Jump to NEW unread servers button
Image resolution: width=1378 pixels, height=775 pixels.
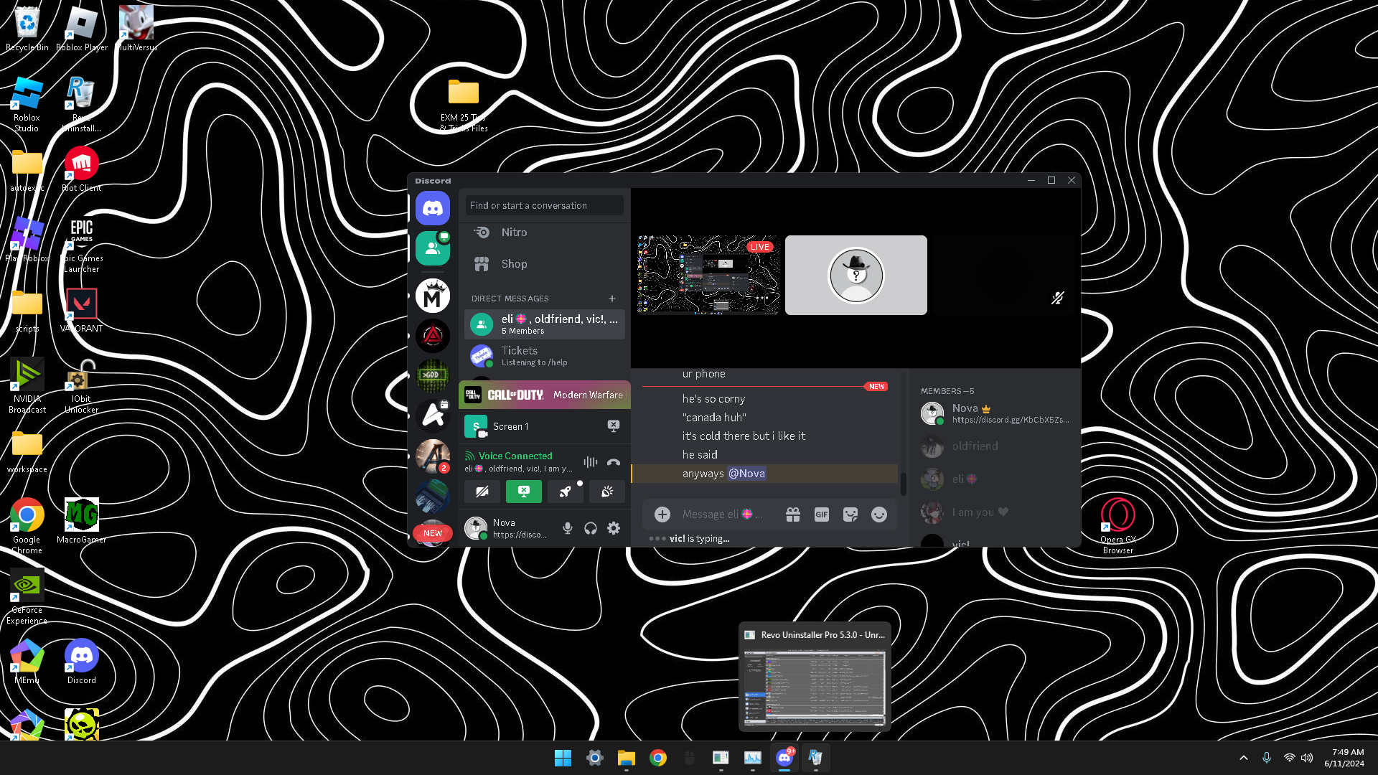tap(432, 533)
